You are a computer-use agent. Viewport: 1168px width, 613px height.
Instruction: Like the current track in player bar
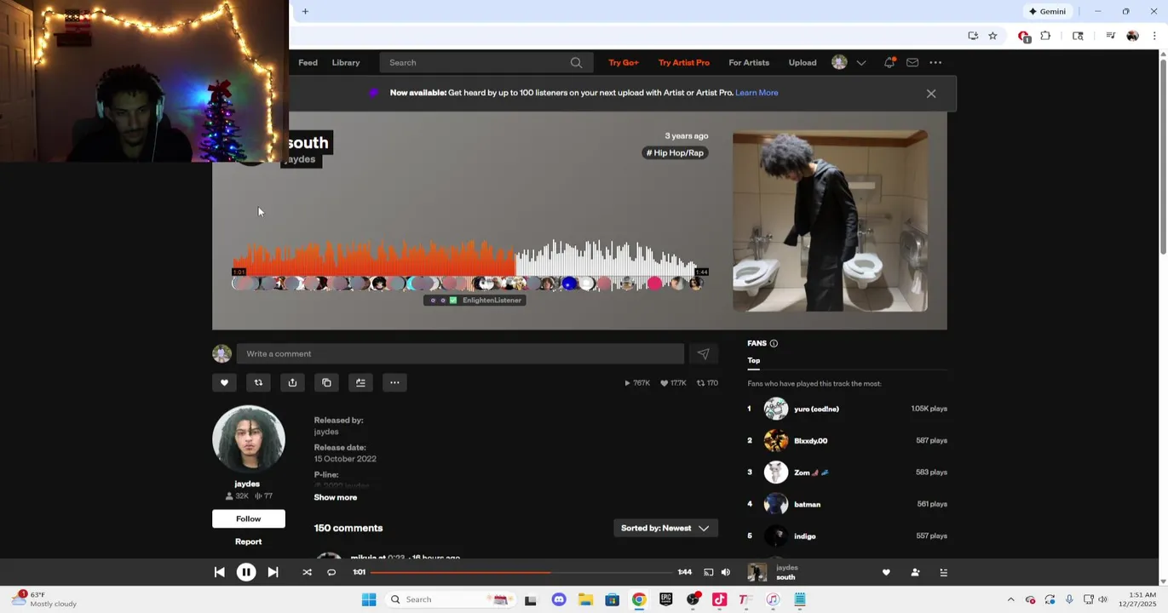(x=886, y=572)
